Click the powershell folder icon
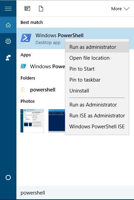This screenshot has height=200, width=134. (x=23, y=89)
